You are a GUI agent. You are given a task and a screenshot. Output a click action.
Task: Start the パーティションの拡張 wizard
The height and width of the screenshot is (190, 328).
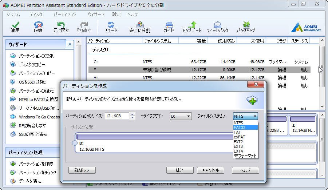click(32, 56)
